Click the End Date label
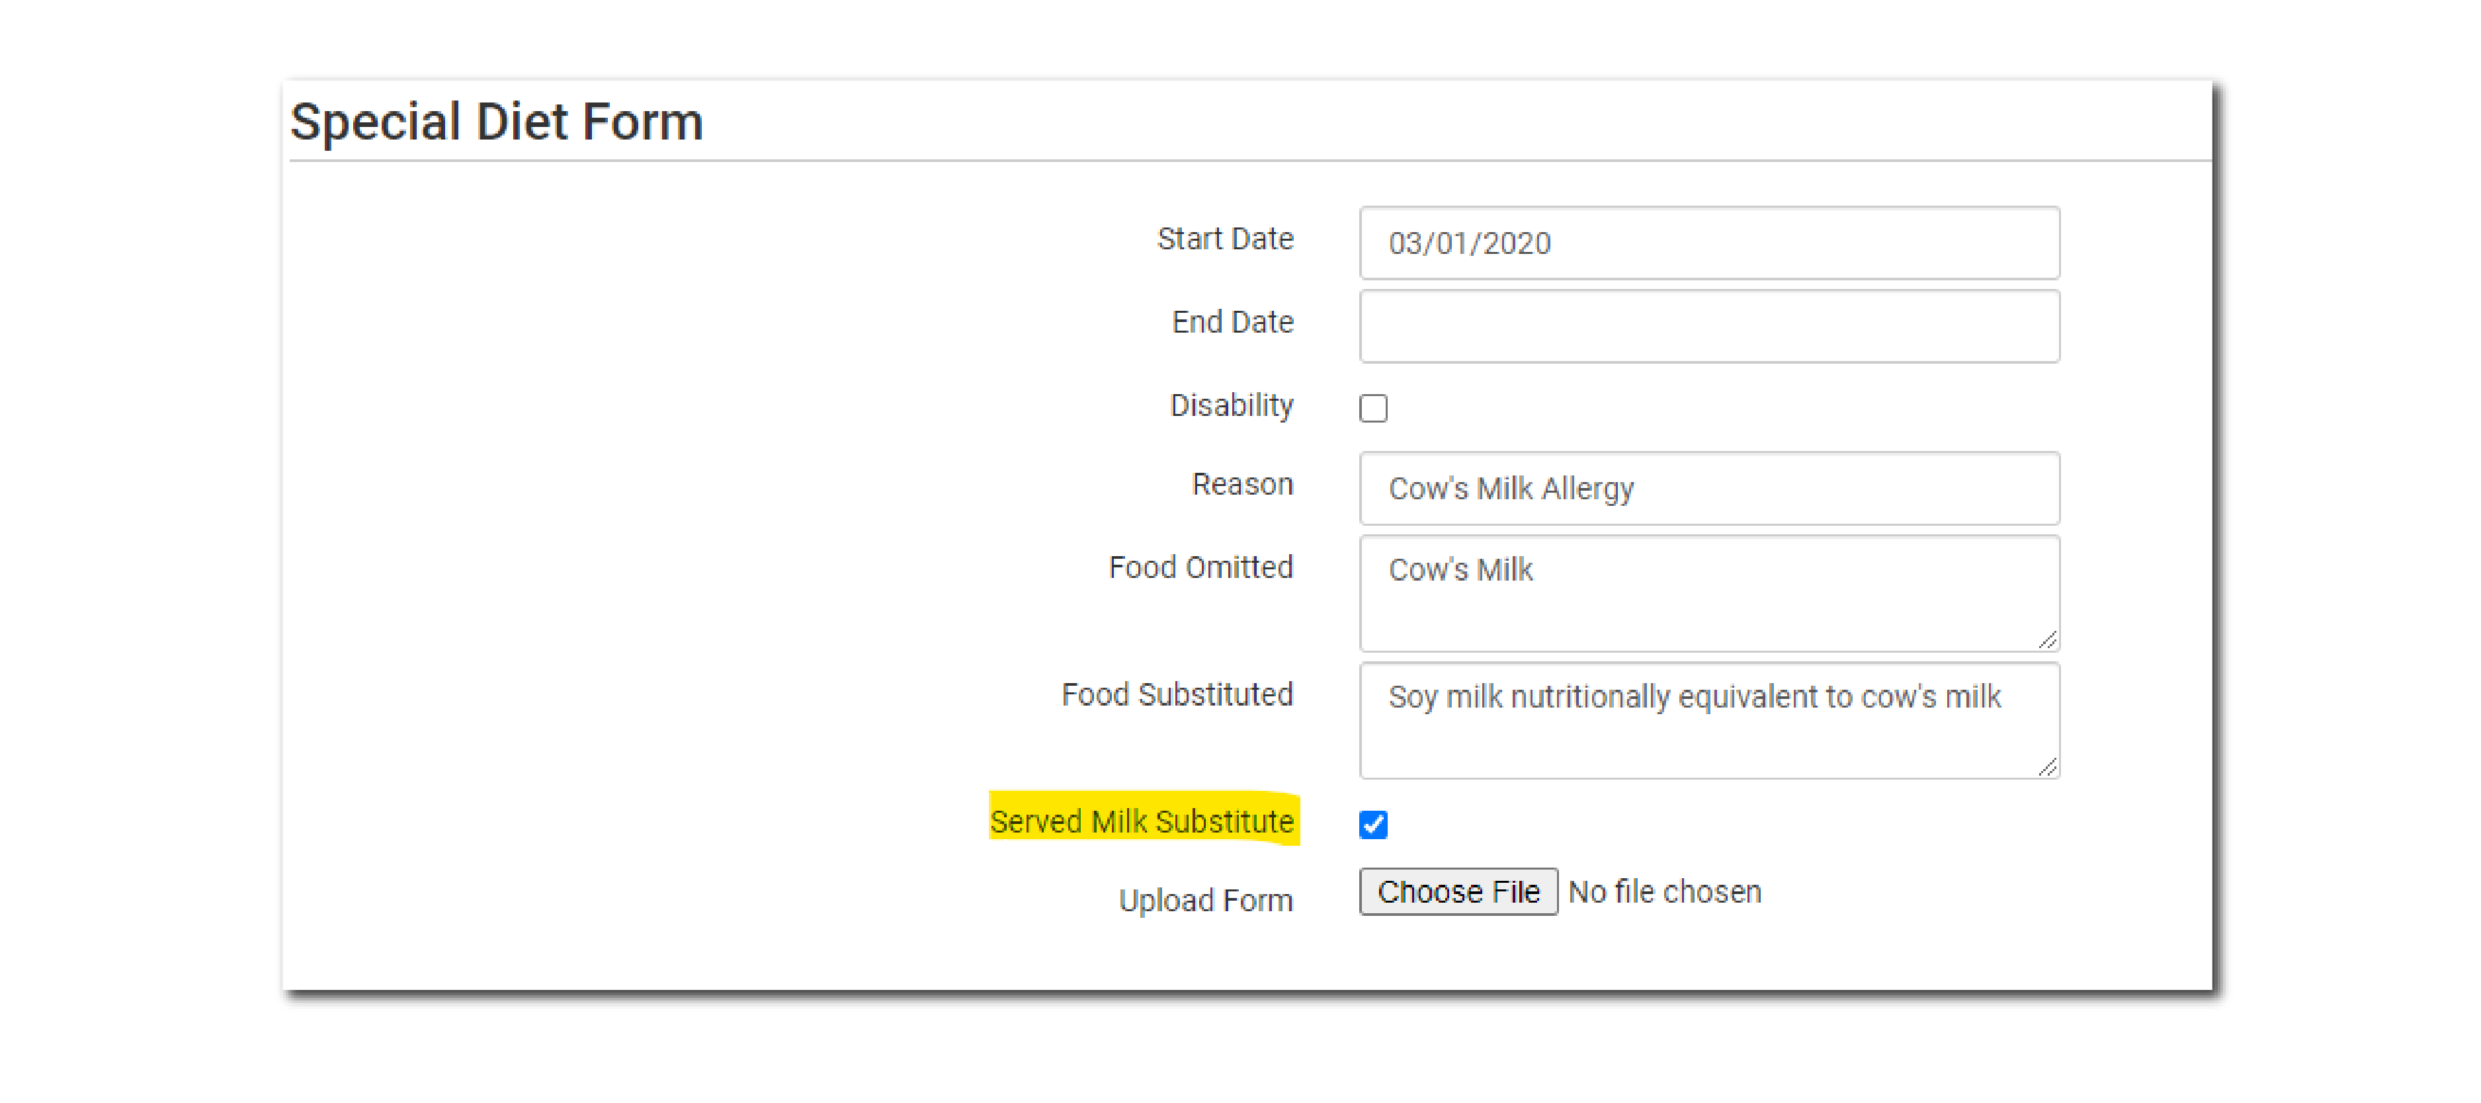This screenshot has width=2481, height=1103. click(x=1232, y=322)
